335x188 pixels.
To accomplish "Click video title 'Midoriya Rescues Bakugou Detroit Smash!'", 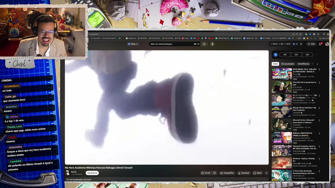I will (x=99, y=168).
